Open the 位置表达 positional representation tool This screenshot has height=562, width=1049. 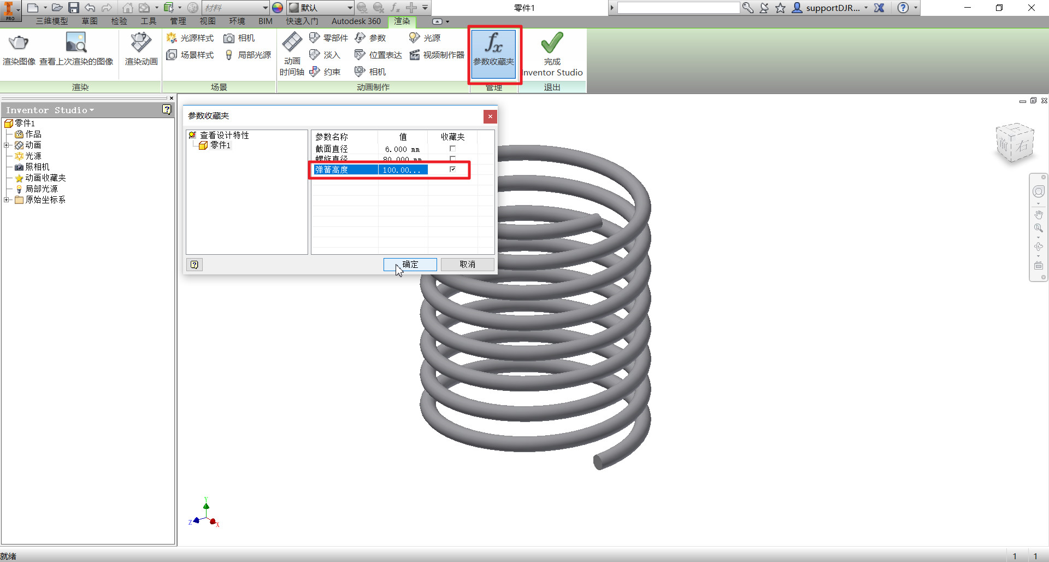[378, 55]
